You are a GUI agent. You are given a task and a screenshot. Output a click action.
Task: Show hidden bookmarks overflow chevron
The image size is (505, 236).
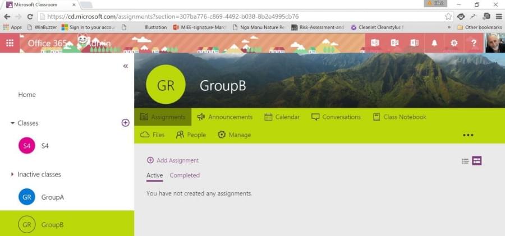[449, 27]
